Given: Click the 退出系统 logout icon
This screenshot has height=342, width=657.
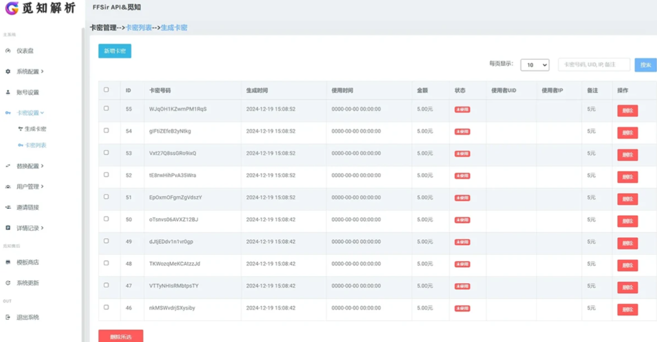Looking at the screenshot, I should point(8,317).
